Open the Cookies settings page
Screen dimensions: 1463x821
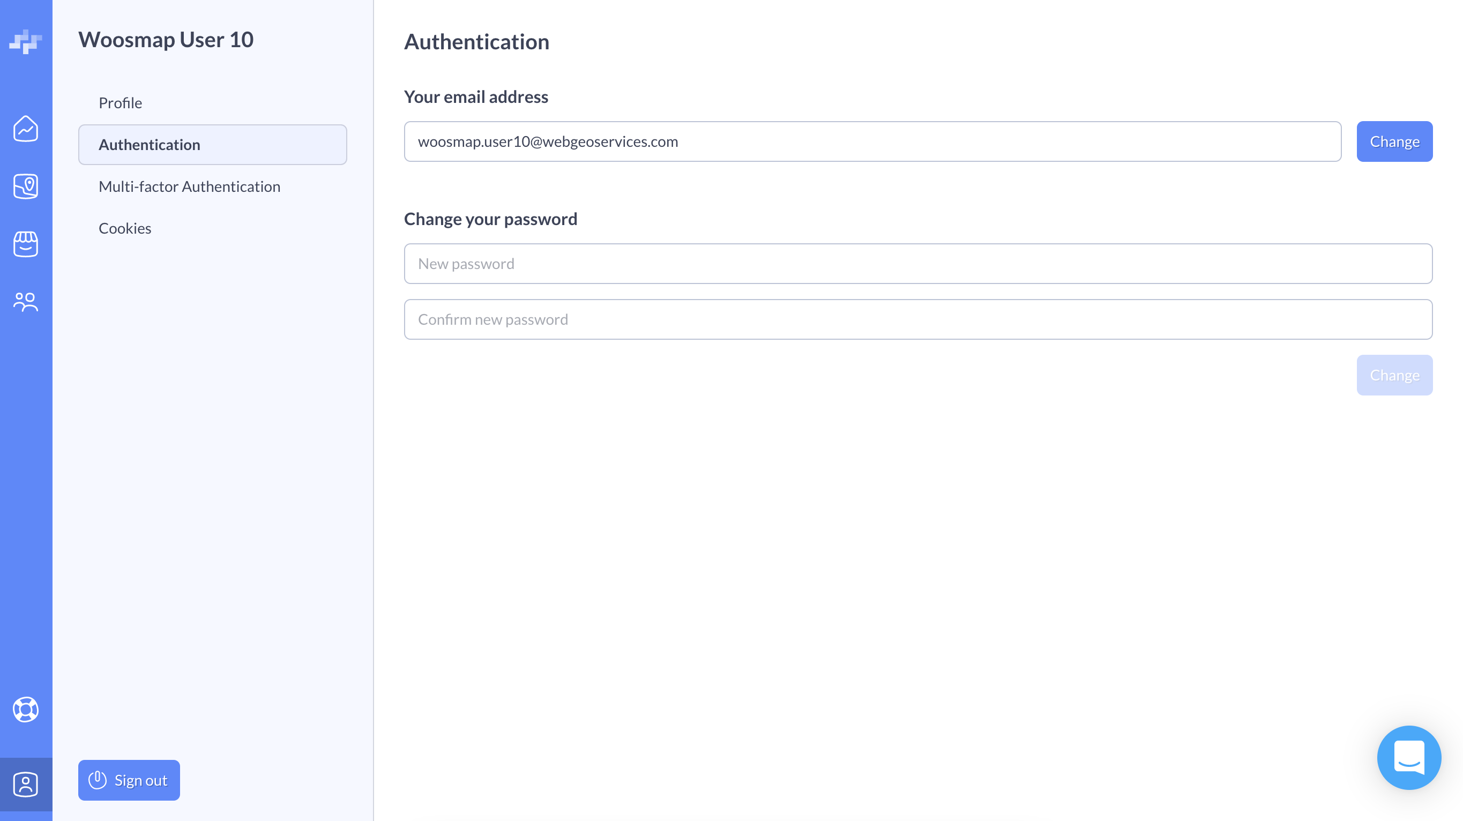tap(125, 228)
